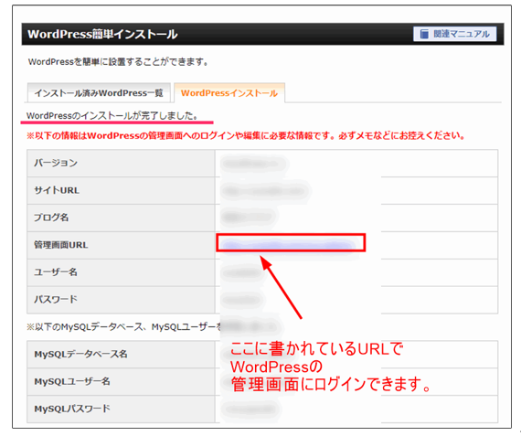
Task: Click the パスワード row label
Action: pos(56,300)
